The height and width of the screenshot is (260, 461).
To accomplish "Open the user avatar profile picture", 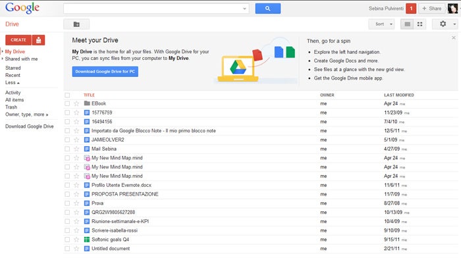I will (x=452, y=9).
